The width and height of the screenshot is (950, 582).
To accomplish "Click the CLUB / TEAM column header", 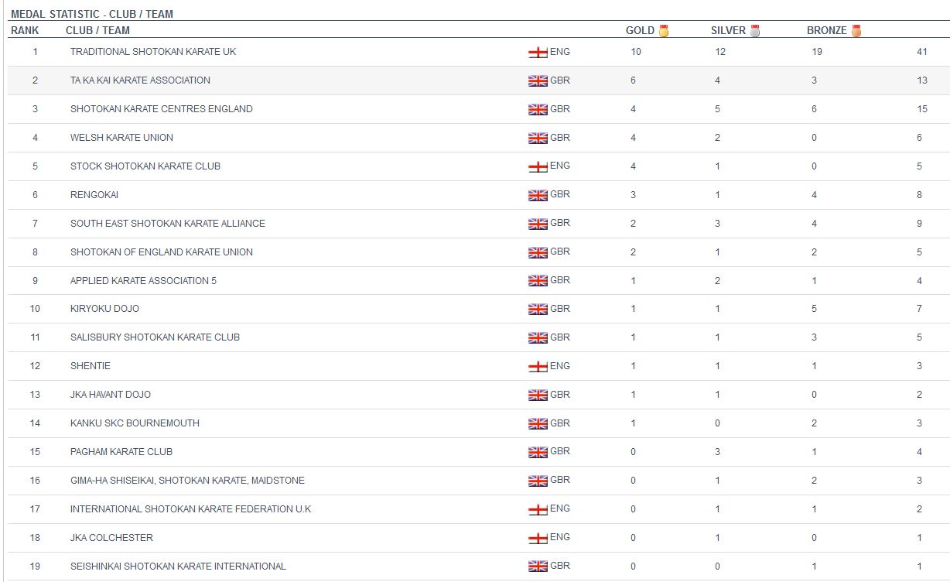I will click(97, 30).
